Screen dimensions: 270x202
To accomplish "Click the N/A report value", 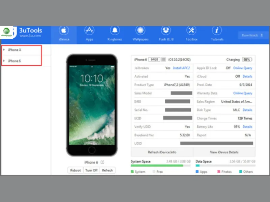I will (248, 135).
